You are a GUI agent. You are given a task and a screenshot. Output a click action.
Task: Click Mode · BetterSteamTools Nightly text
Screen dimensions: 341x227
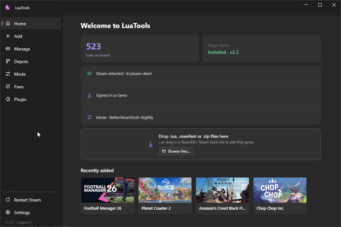125,118
